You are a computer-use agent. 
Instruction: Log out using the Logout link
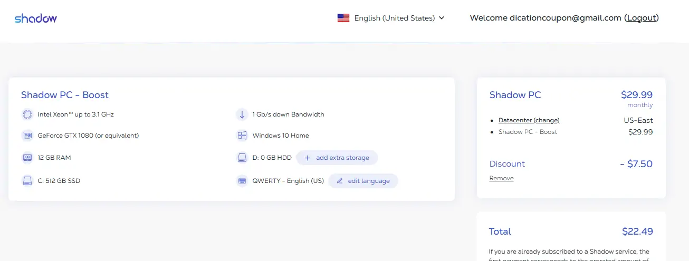[642, 18]
